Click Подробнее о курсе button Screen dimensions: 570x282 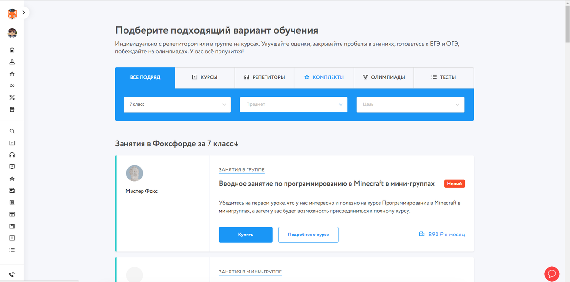308,235
